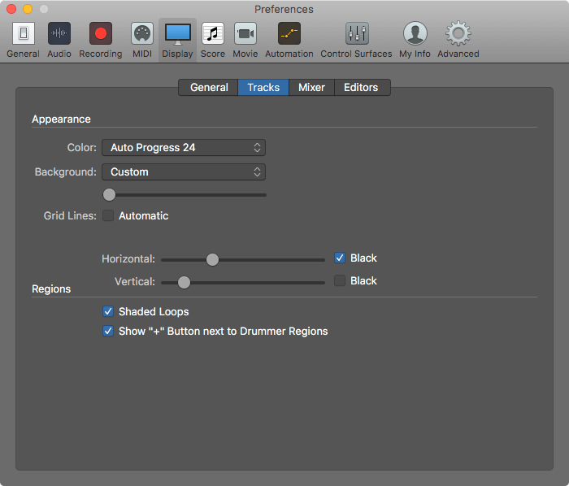
Task: Select the Tracks subtab
Action: pyautogui.click(x=263, y=88)
